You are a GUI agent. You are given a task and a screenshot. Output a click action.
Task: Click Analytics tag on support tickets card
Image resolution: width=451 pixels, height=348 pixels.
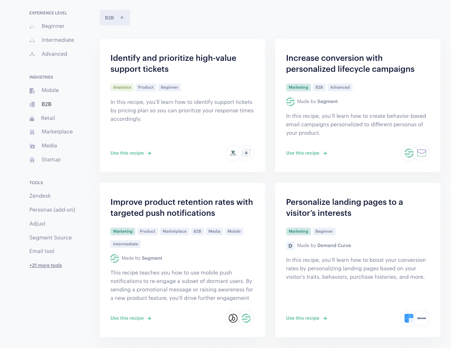[122, 87]
